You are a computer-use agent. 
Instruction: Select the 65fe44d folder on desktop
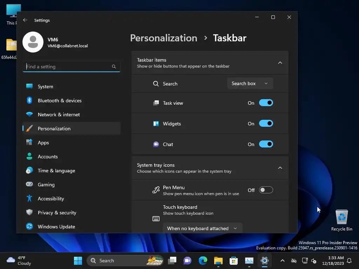(9, 49)
